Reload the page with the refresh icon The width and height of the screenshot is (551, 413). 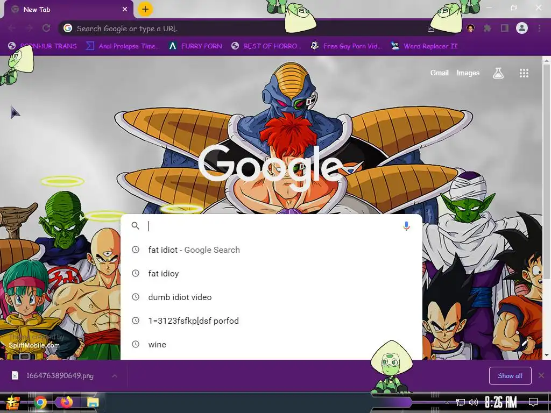pos(46,28)
